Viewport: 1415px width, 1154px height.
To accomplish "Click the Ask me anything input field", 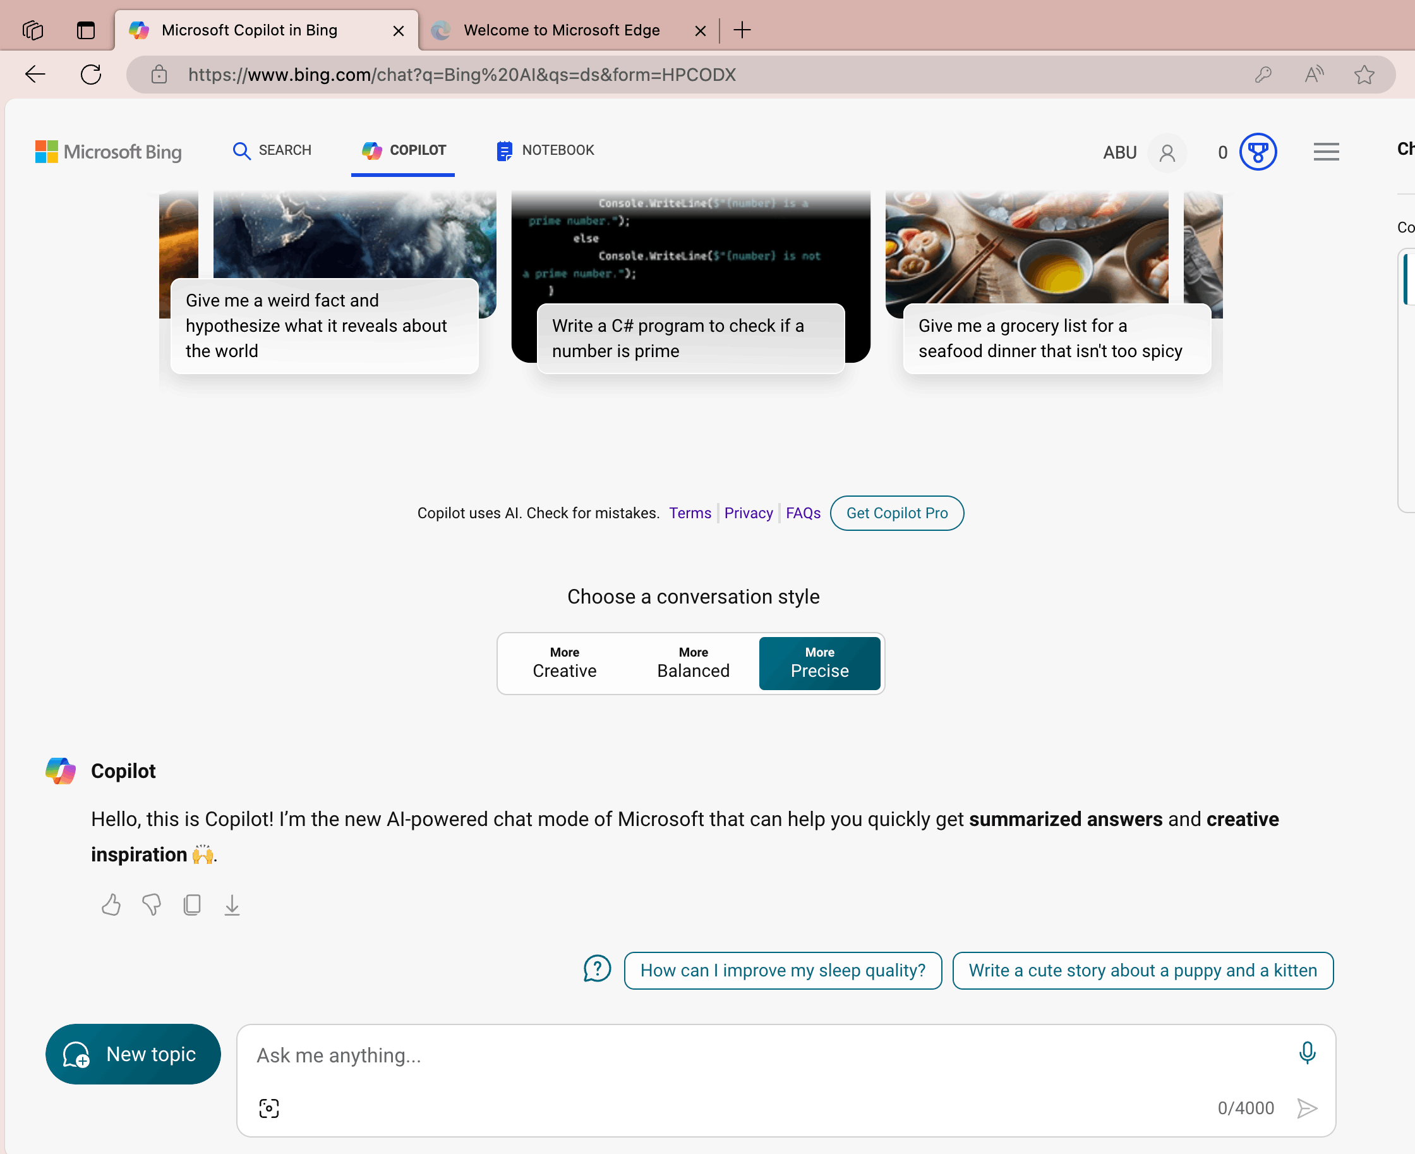I will pyautogui.click(x=764, y=1055).
